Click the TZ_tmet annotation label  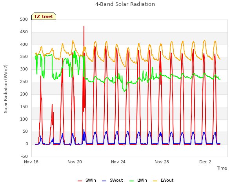pos(44,16)
